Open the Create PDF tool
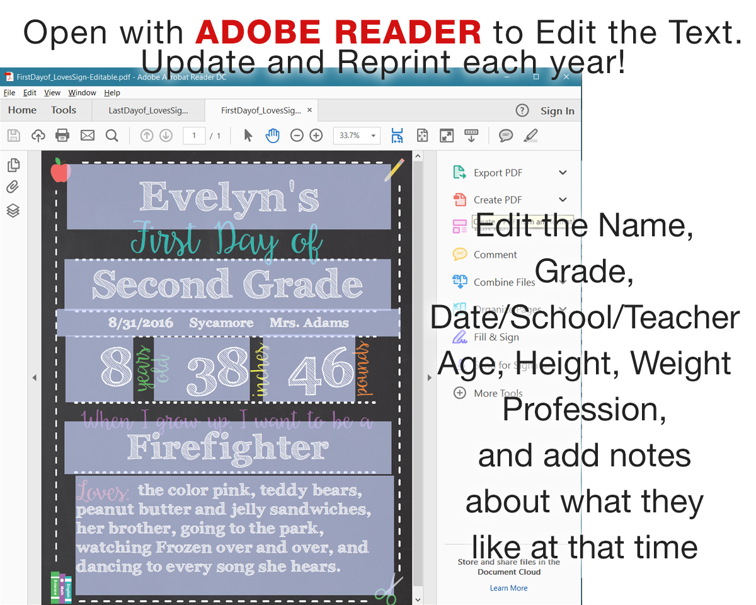 498,200
